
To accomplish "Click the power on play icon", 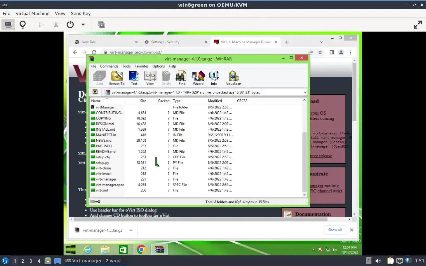I will (x=41, y=25).
